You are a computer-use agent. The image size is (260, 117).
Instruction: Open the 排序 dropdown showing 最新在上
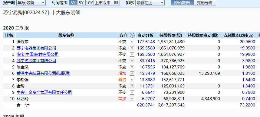point(150,3)
